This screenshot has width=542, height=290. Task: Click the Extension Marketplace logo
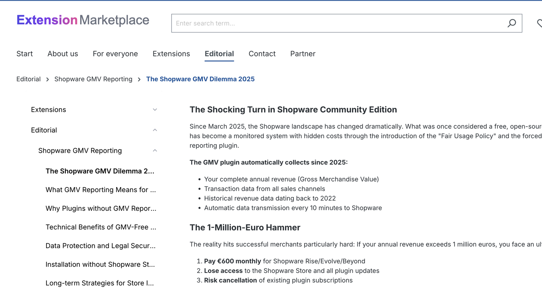(83, 20)
